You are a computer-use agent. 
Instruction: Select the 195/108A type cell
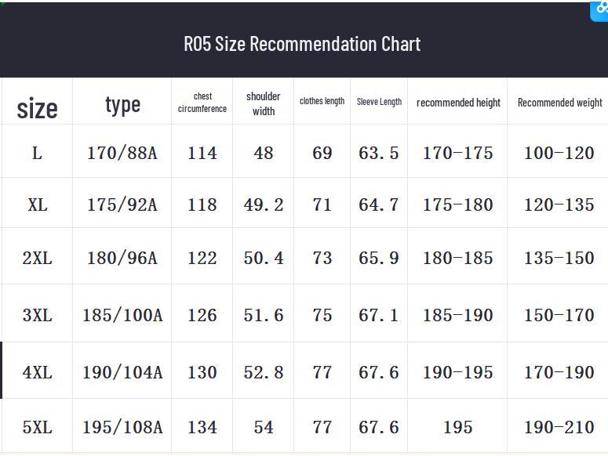coord(122,427)
